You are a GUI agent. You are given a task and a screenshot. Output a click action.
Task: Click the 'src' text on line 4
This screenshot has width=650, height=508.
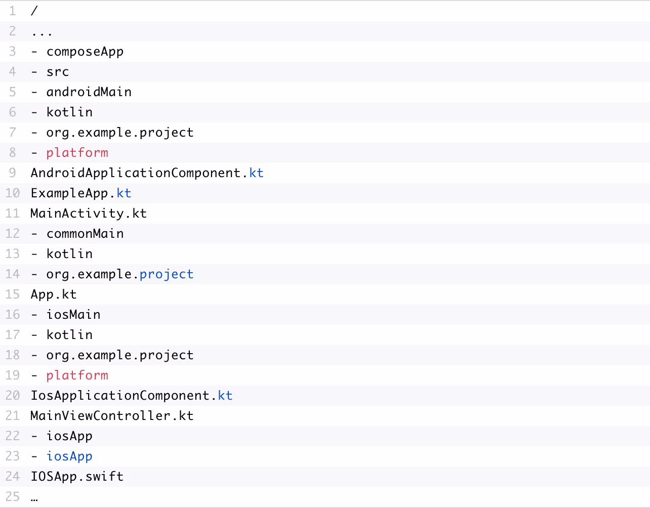(58, 72)
